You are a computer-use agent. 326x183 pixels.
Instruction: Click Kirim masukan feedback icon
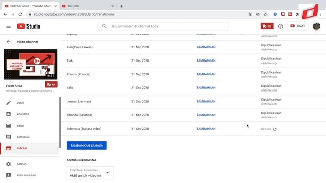tap(8, 175)
